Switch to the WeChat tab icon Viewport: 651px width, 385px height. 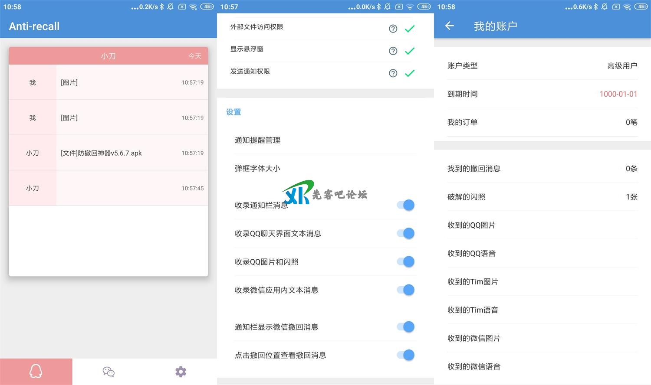[108, 372]
